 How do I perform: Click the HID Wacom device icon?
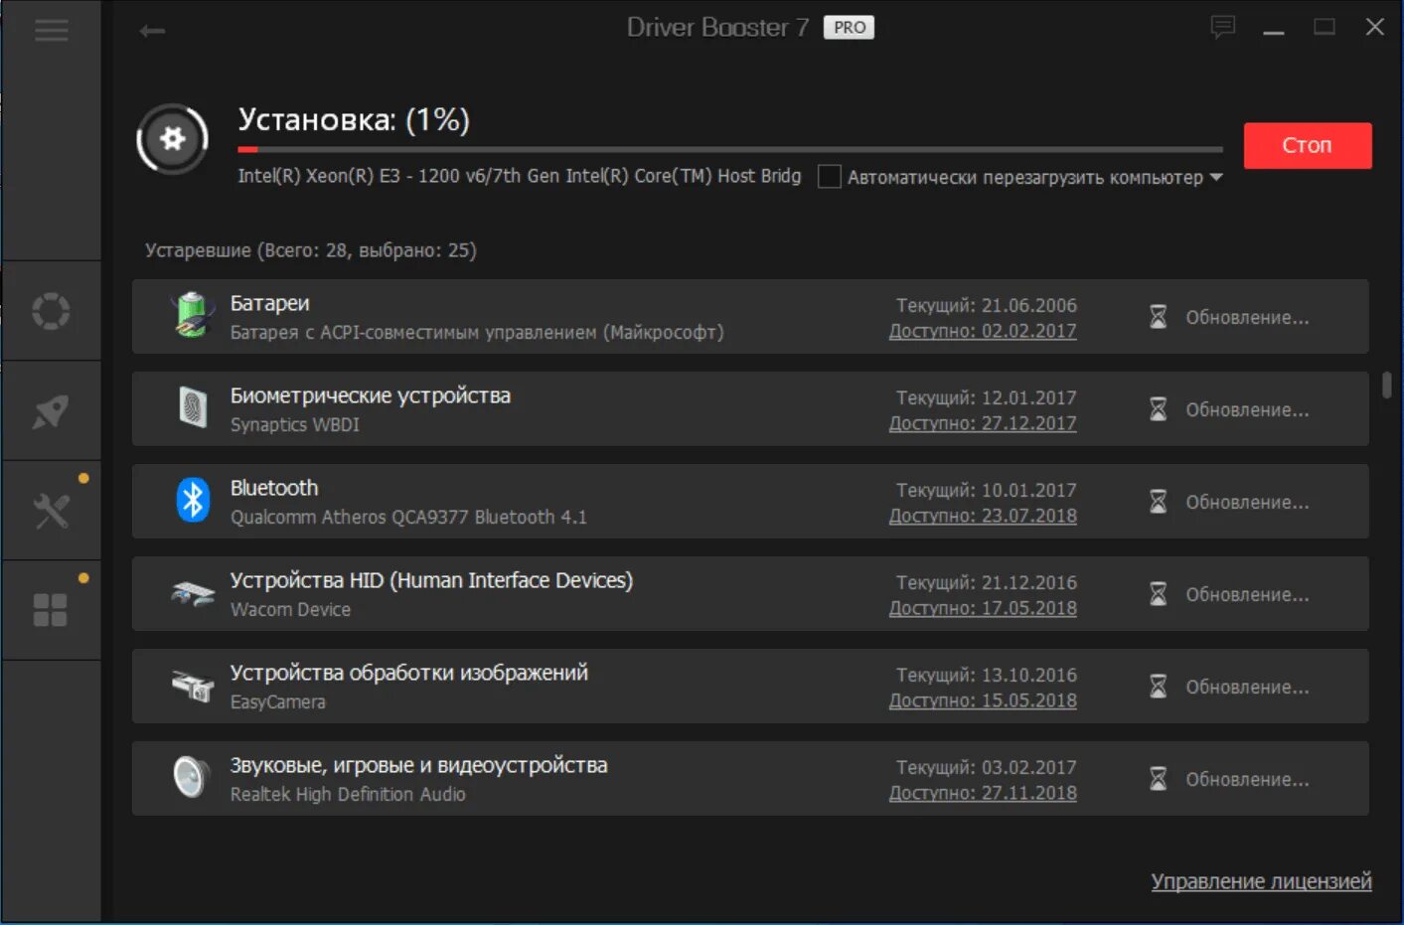[193, 593]
